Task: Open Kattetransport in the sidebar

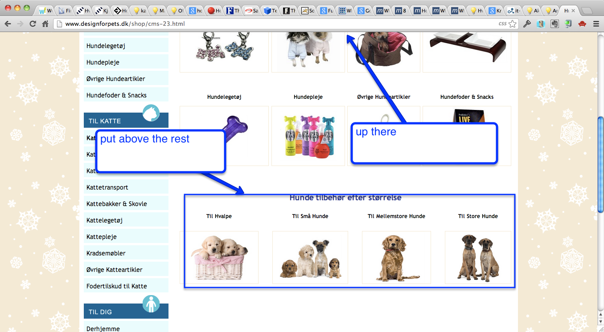Action: 107,187
